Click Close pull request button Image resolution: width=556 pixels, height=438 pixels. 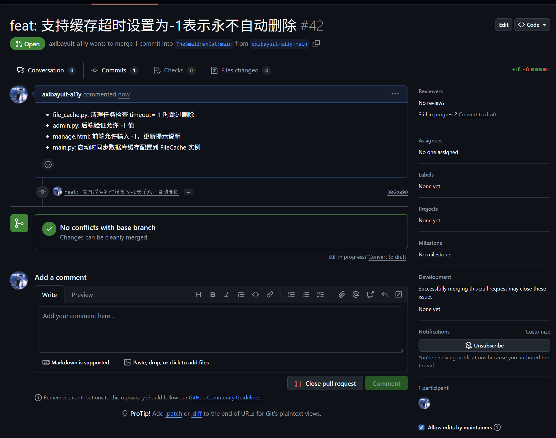tap(325, 383)
